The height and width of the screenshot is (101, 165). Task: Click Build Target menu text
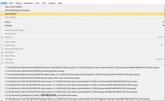pos(10,45)
